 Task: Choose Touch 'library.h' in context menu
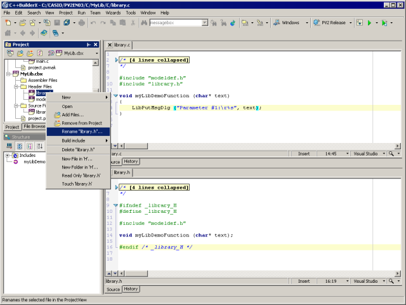point(78,184)
